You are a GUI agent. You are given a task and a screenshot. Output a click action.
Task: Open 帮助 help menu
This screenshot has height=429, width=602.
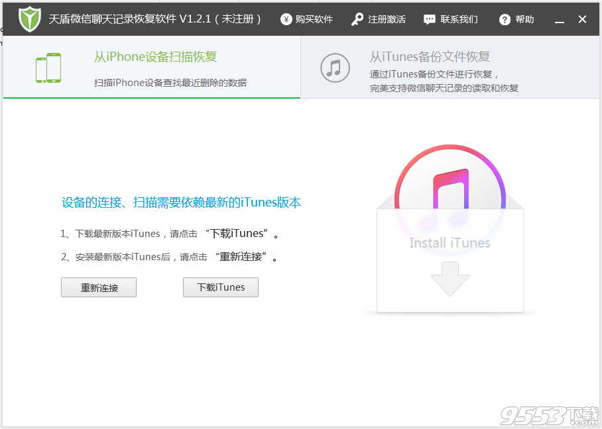[x=524, y=19]
